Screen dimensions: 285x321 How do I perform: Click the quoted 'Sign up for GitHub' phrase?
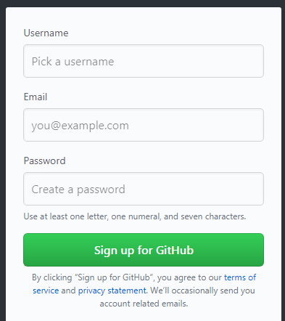[x=115, y=277]
